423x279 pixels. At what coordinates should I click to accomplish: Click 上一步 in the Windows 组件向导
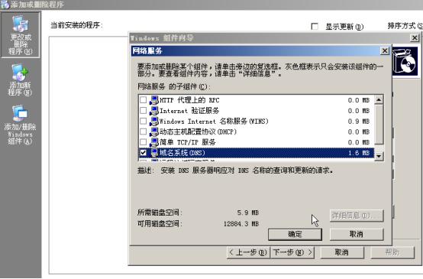(248, 252)
